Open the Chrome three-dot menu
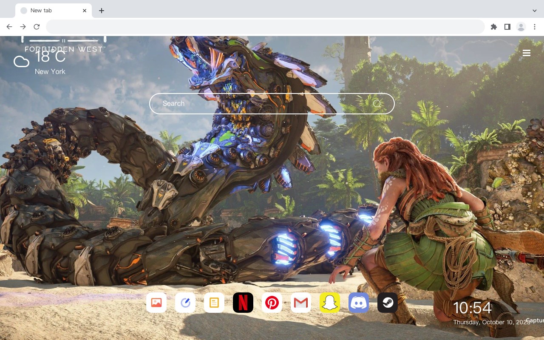The height and width of the screenshot is (340, 544). pos(534,27)
